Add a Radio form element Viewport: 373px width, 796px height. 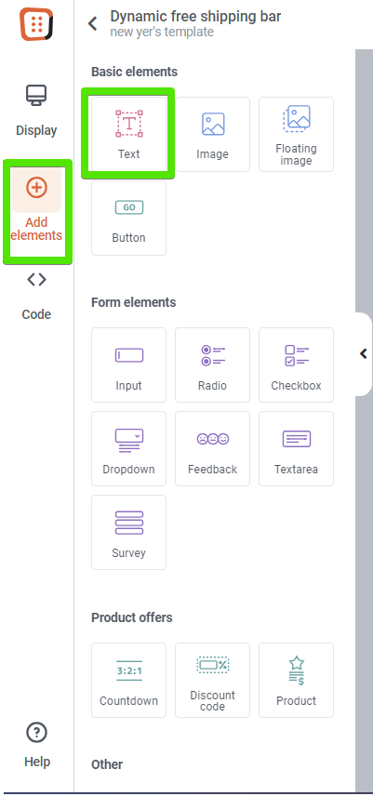coord(213,365)
